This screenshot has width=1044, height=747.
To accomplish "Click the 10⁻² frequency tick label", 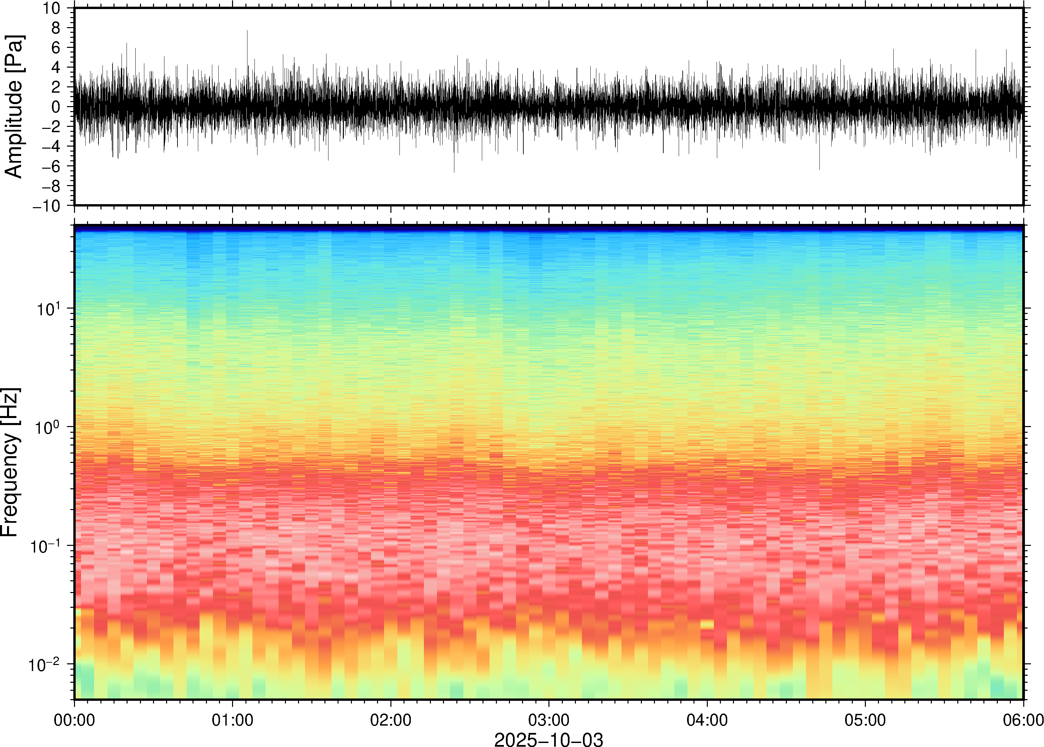I will 44,665.
